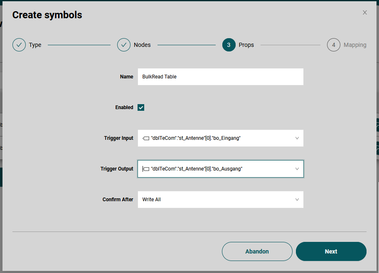Click the Name field containing BulkRead Table

220,77
